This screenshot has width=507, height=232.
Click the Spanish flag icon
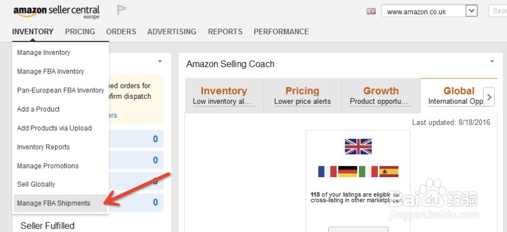(x=389, y=171)
